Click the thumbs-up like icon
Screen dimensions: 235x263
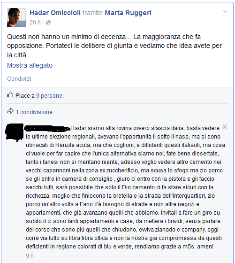[x=10, y=94]
